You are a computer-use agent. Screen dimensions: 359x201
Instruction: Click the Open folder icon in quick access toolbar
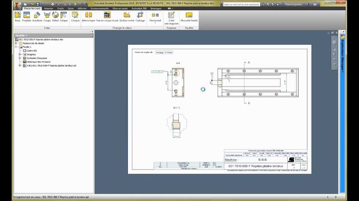click(x=33, y=4)
